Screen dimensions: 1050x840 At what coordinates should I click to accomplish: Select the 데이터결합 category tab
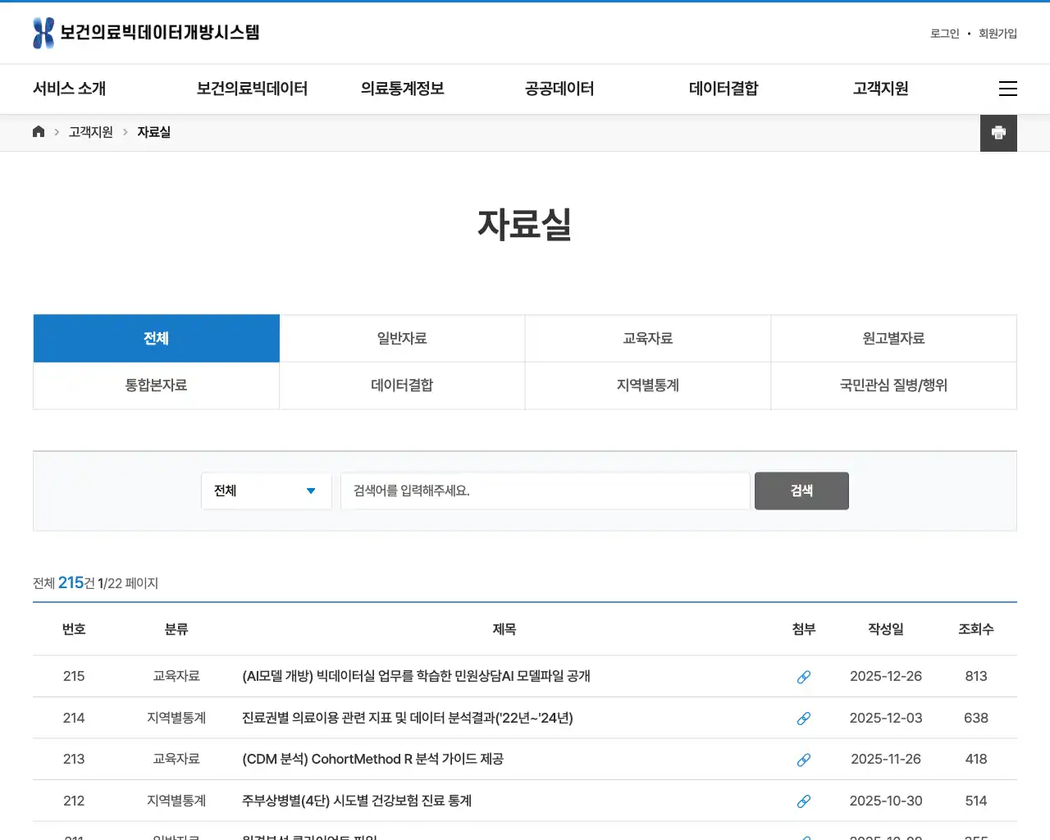pyautogui.click(x=402, y=386)
